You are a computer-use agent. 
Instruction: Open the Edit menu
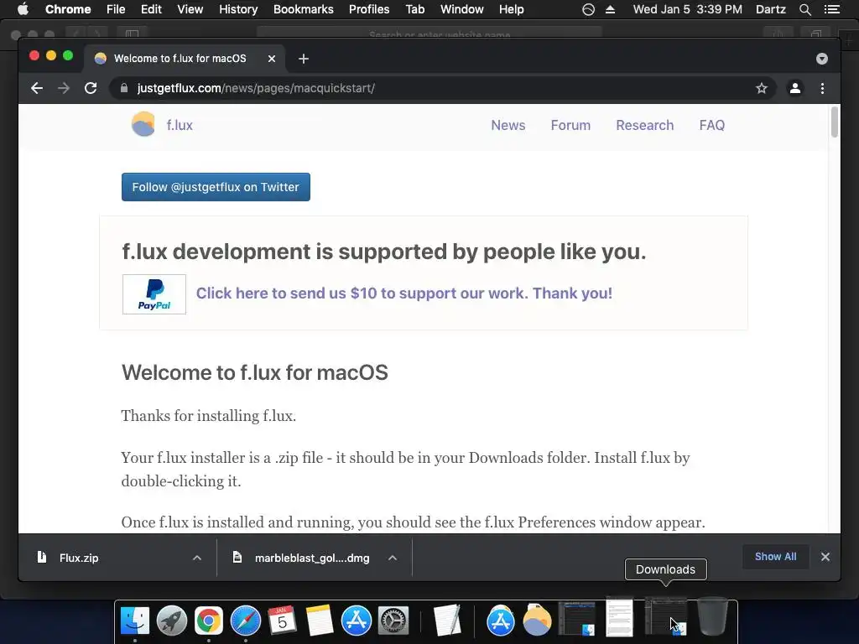click(151, 9)
